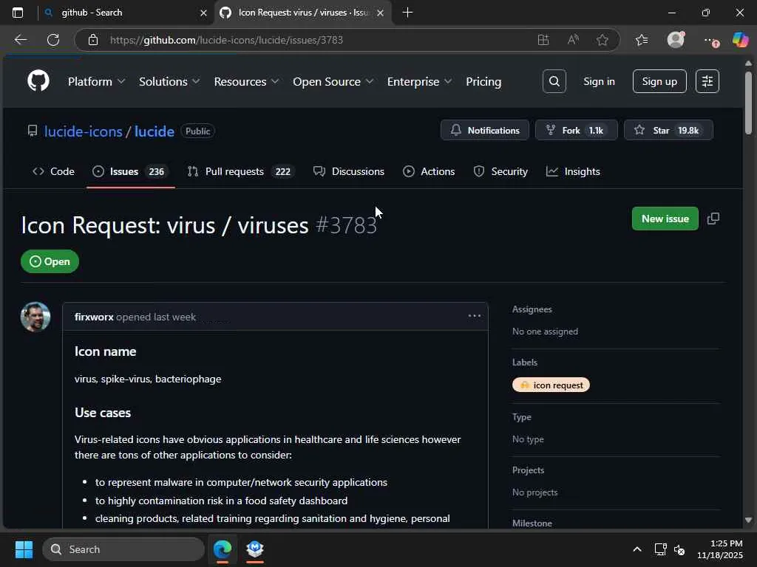This screenshot has width=757, height=567.
Task: Open the appearance settings icon next to Sign up
Action: [x=707, y=81]
